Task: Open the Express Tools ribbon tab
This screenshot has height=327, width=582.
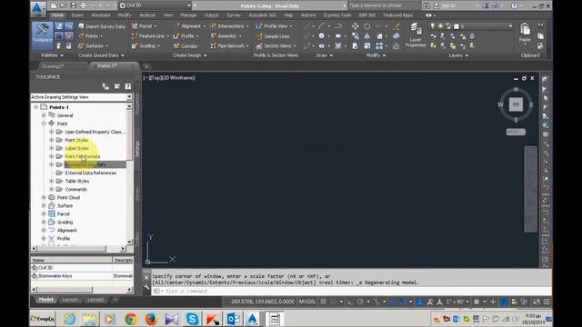Action: pos(337,15)
